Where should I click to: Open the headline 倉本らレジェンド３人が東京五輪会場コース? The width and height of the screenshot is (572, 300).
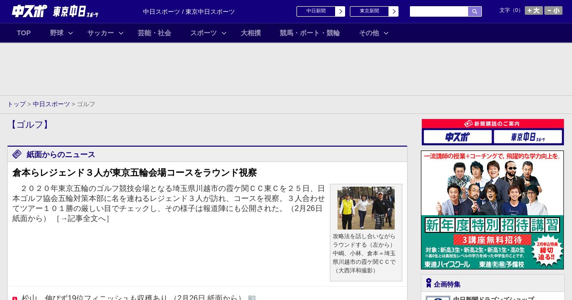134,172
